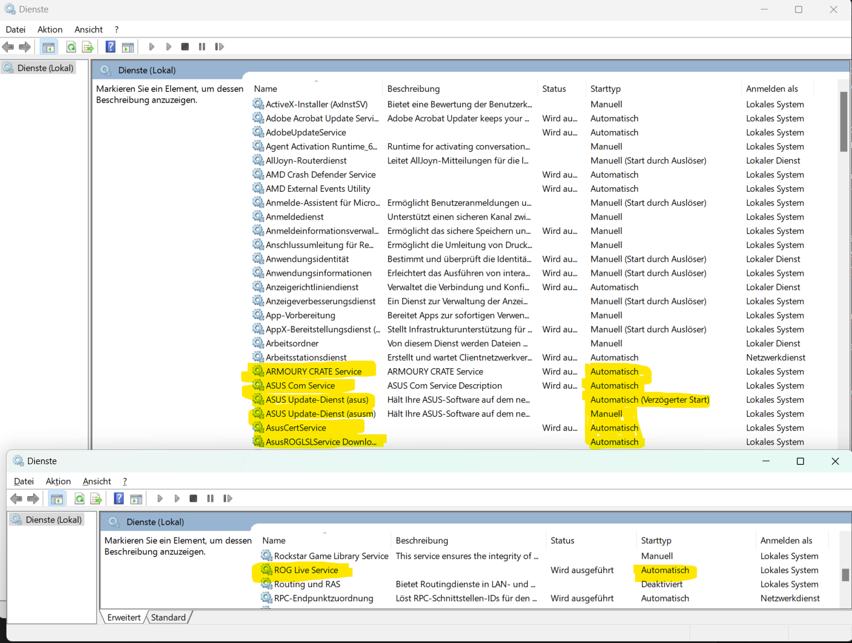The image size is (852, 643).
Task: Stop service button in lower Dienste toolbar
Action: (x=193, y=499)
